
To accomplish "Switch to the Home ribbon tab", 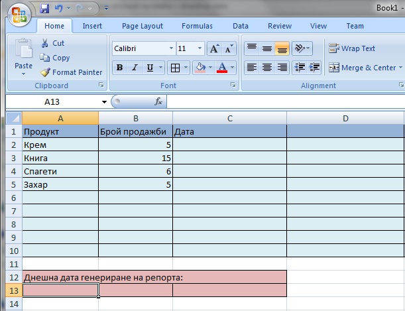I will (x=54, y=26).
